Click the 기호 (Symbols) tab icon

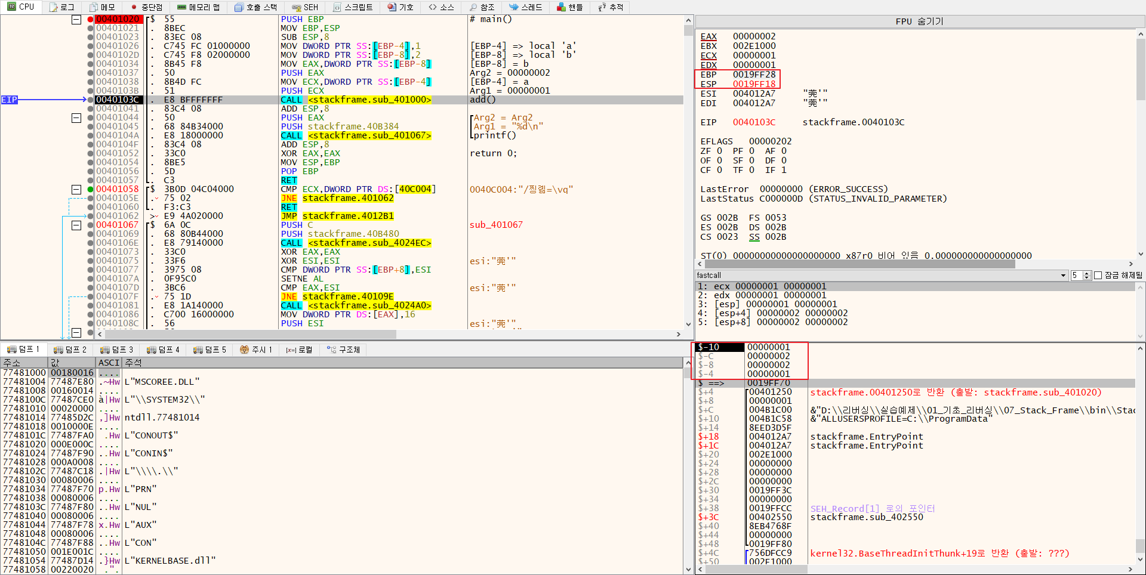(x=392, y=7)
